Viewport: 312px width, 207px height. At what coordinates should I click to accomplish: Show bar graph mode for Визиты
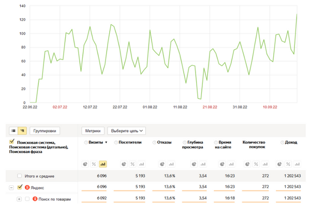click(x=102, y=164)
